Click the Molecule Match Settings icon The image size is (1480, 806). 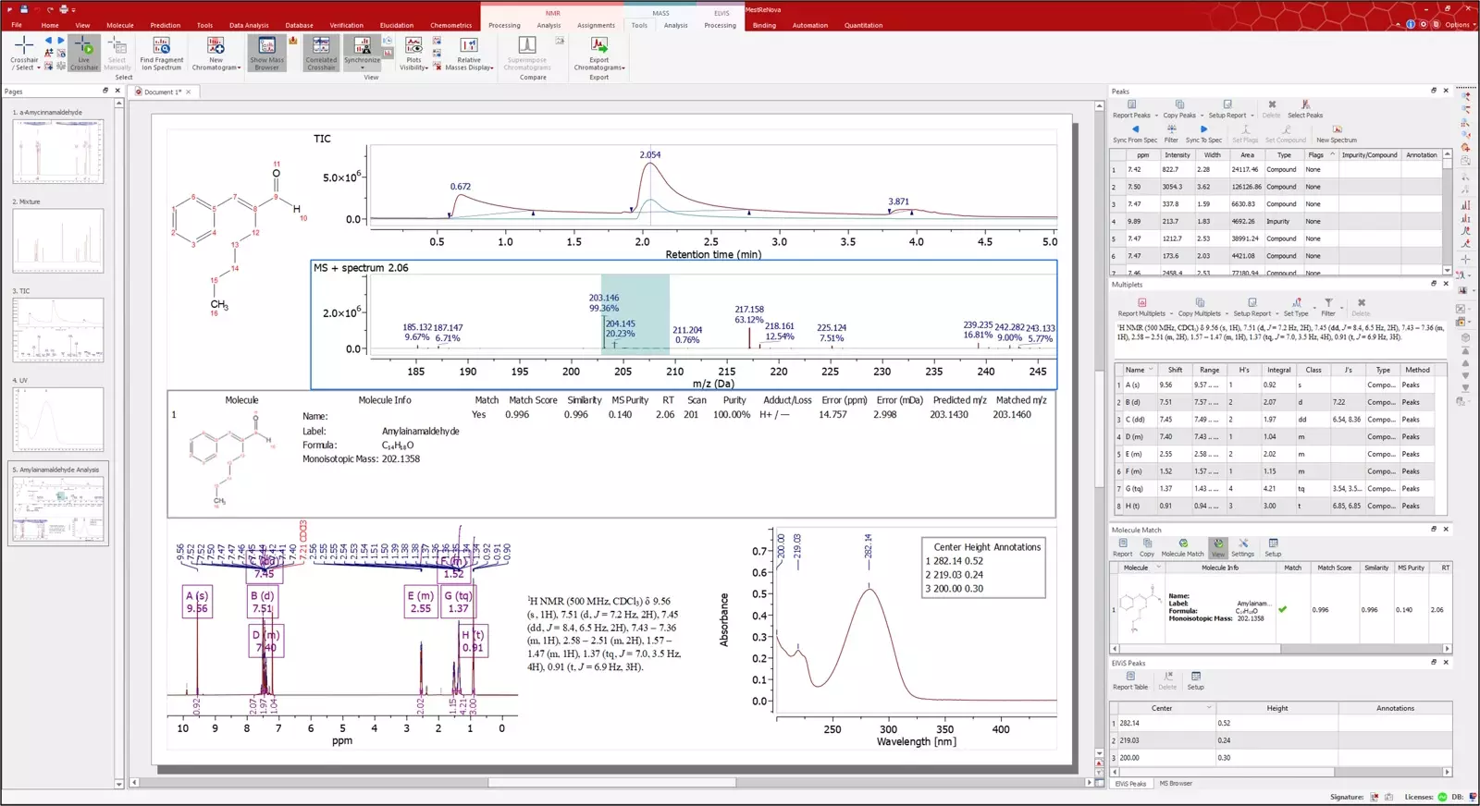1243,544
